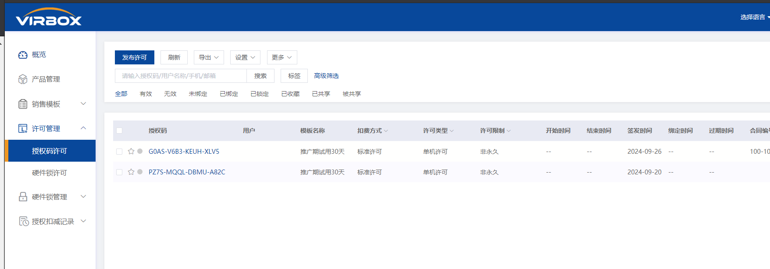
Task: Star the PZ7S-MQQL-DBMU-A82C license
Action: coord(131,172)
